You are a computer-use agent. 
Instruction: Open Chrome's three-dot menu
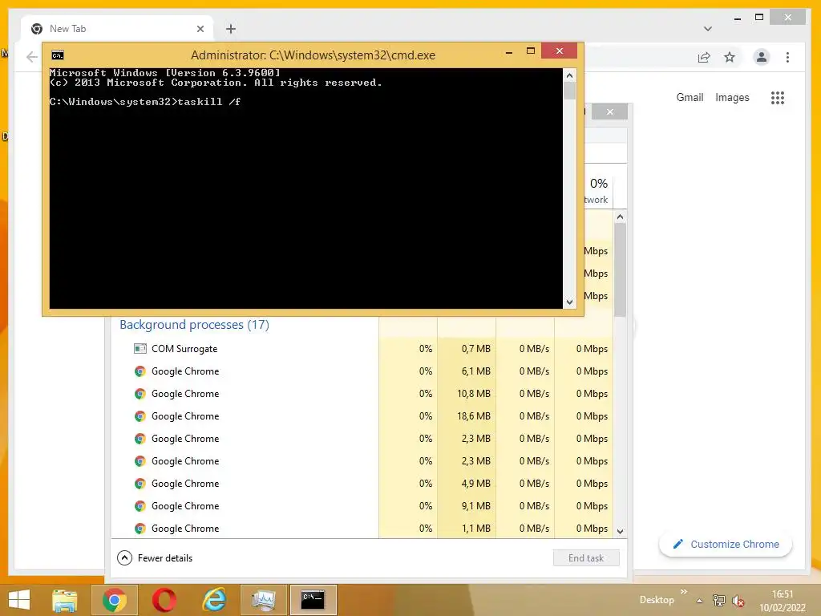[x=787, y=57]
